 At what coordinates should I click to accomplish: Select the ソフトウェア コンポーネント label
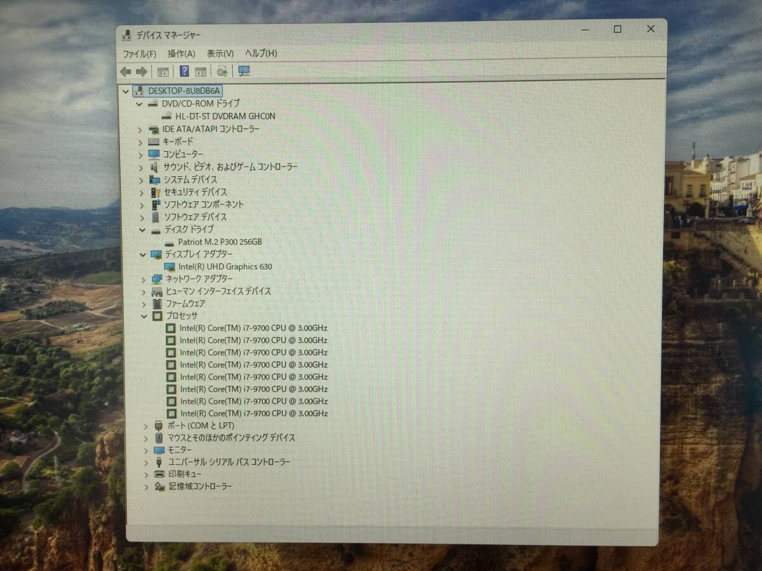pyautogui.click(x=204, y=204)
